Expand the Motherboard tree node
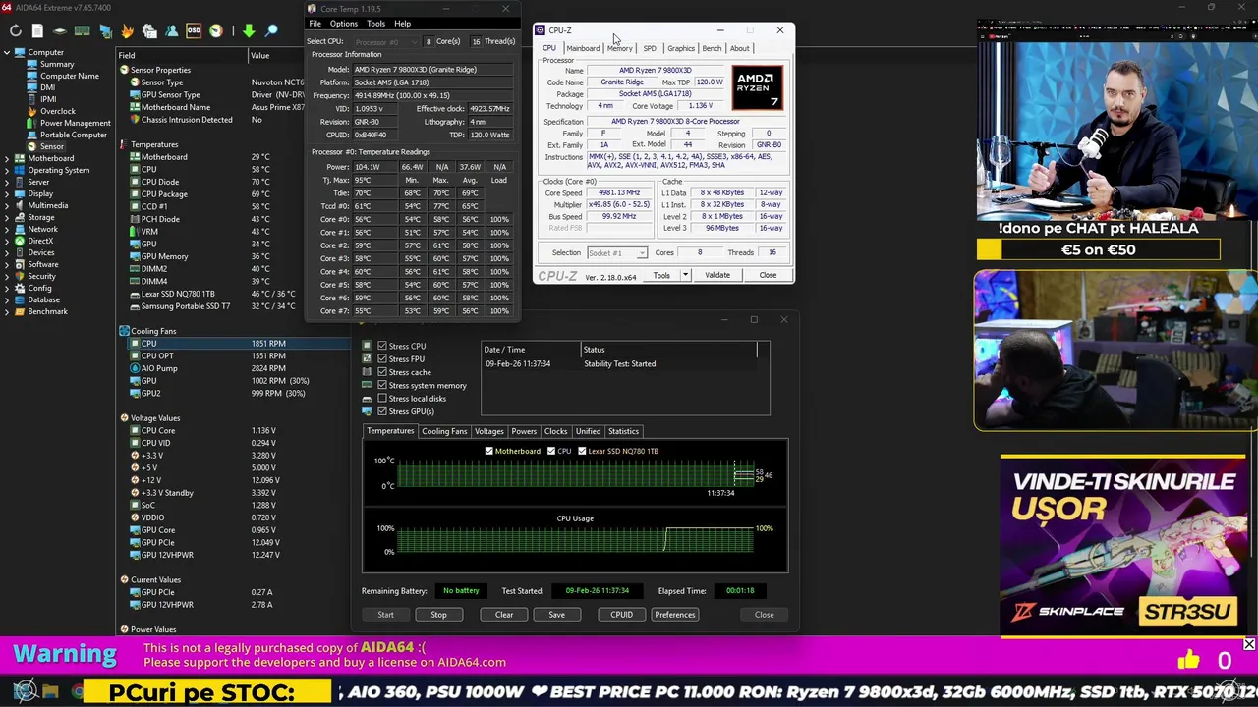This screenshot has width=1258, height=707. pyautogui.click(x=6, y=158)
